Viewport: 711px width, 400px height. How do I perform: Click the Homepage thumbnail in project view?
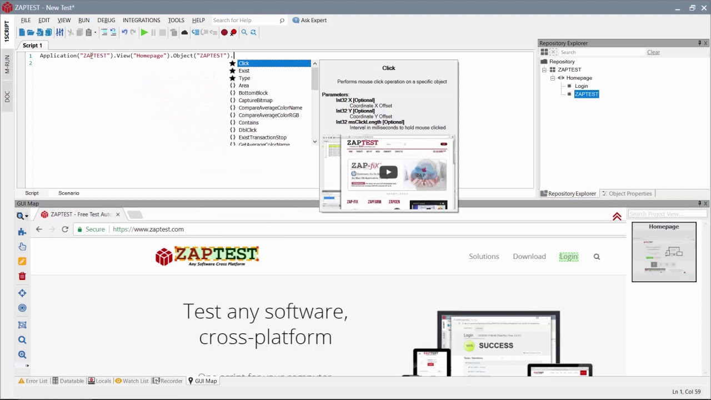pyautogui.click(x=664, y=252)
